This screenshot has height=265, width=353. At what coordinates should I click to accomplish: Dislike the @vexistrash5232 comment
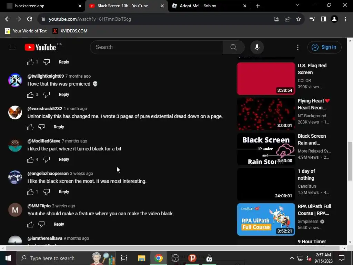(x=41, y=127)
